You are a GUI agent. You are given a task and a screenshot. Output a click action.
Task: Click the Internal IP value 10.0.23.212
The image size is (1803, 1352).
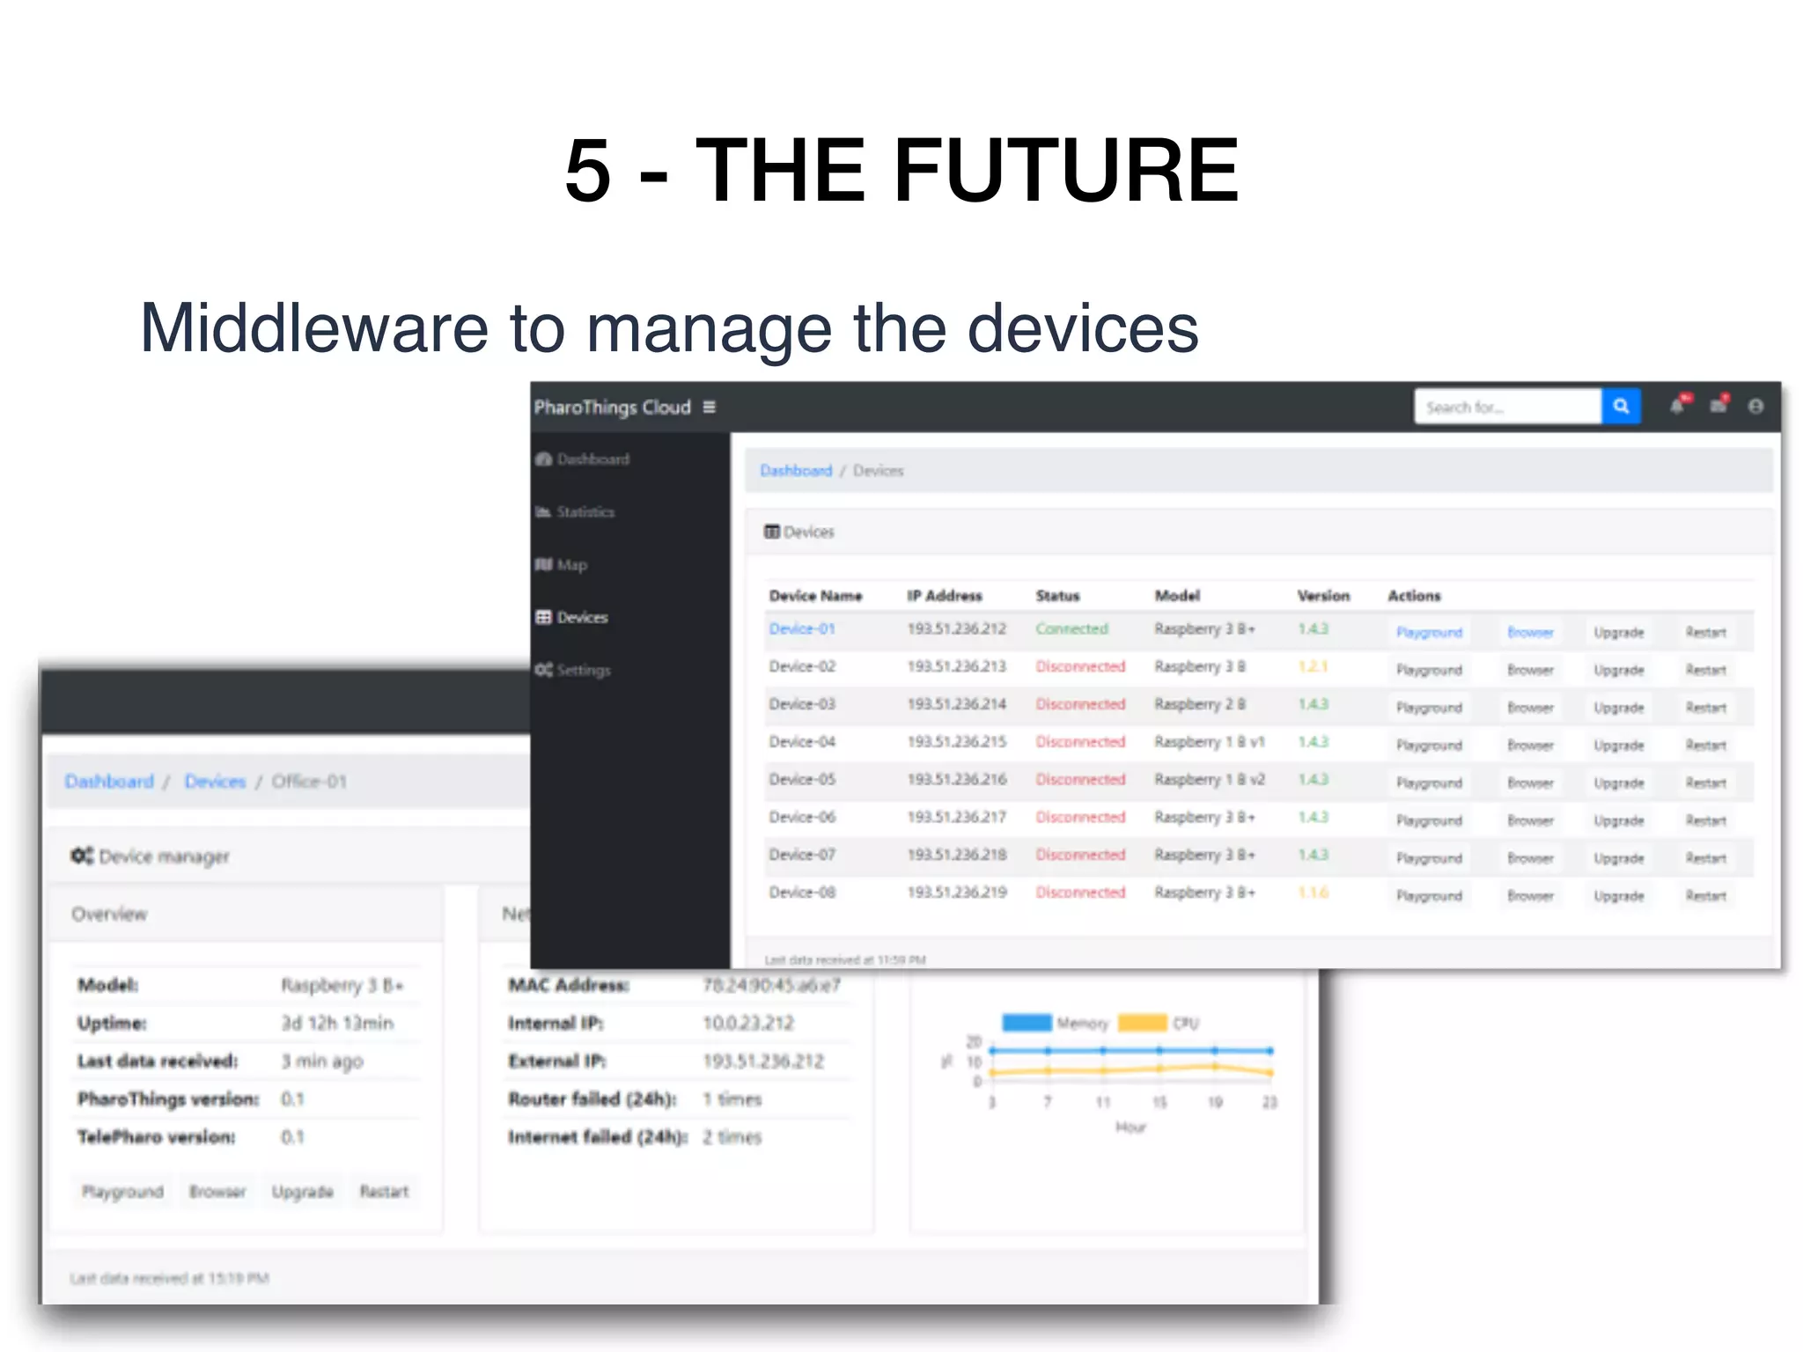[747, 1024]
